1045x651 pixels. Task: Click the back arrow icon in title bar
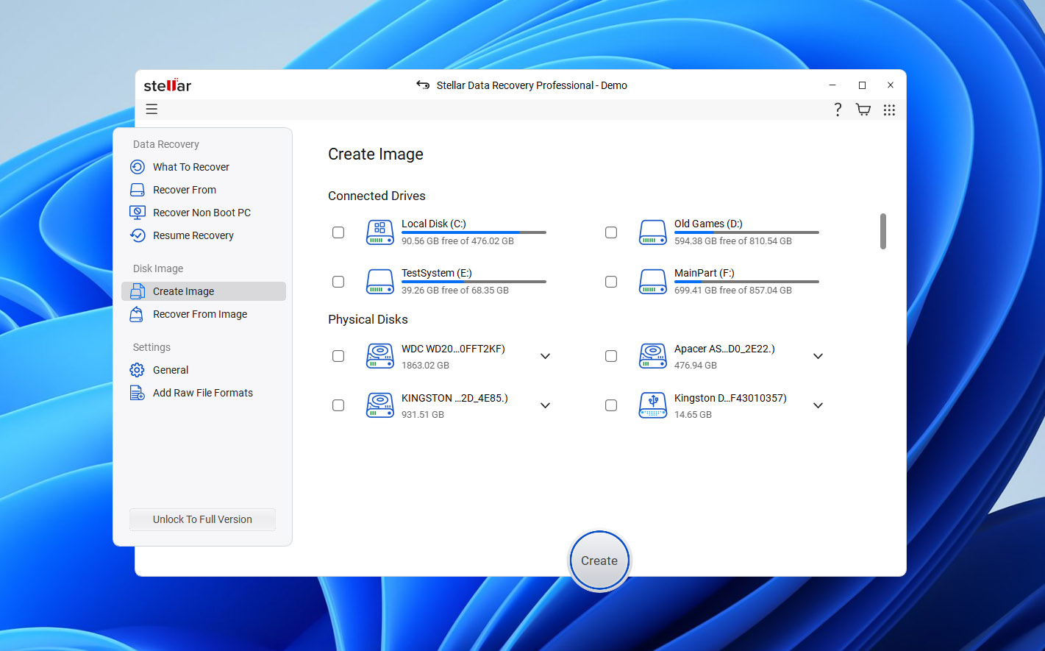(423, 85)
